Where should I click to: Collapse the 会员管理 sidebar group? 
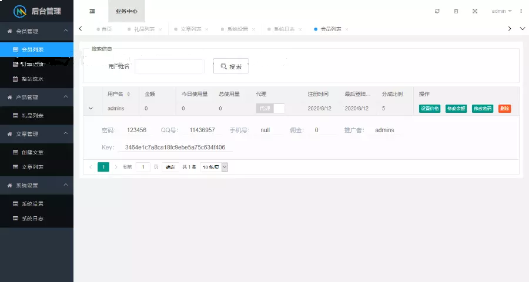click(36, 31)
